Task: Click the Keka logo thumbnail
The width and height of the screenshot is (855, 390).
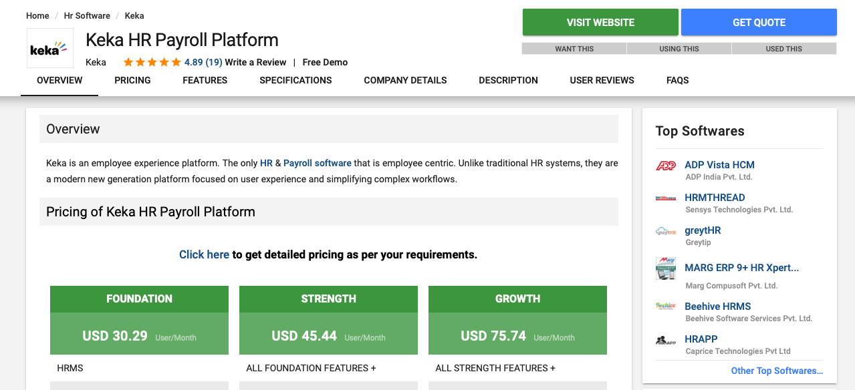Action: point(50,48)
